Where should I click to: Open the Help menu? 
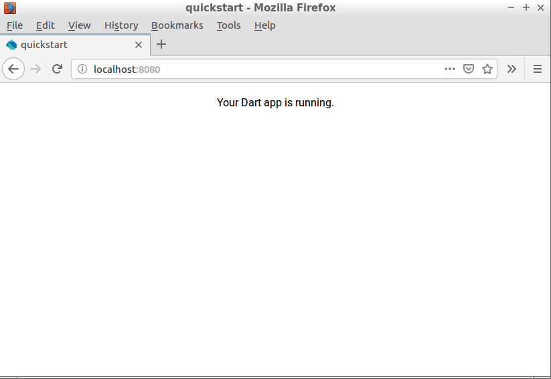click(265, 25)
